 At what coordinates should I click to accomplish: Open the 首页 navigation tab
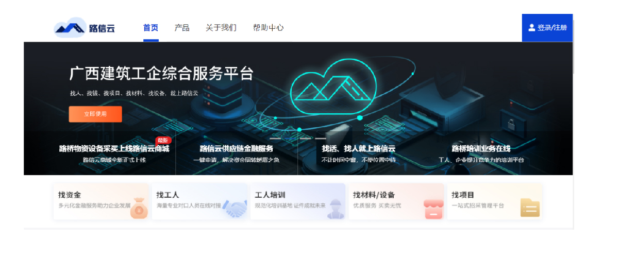coord(150,28)
